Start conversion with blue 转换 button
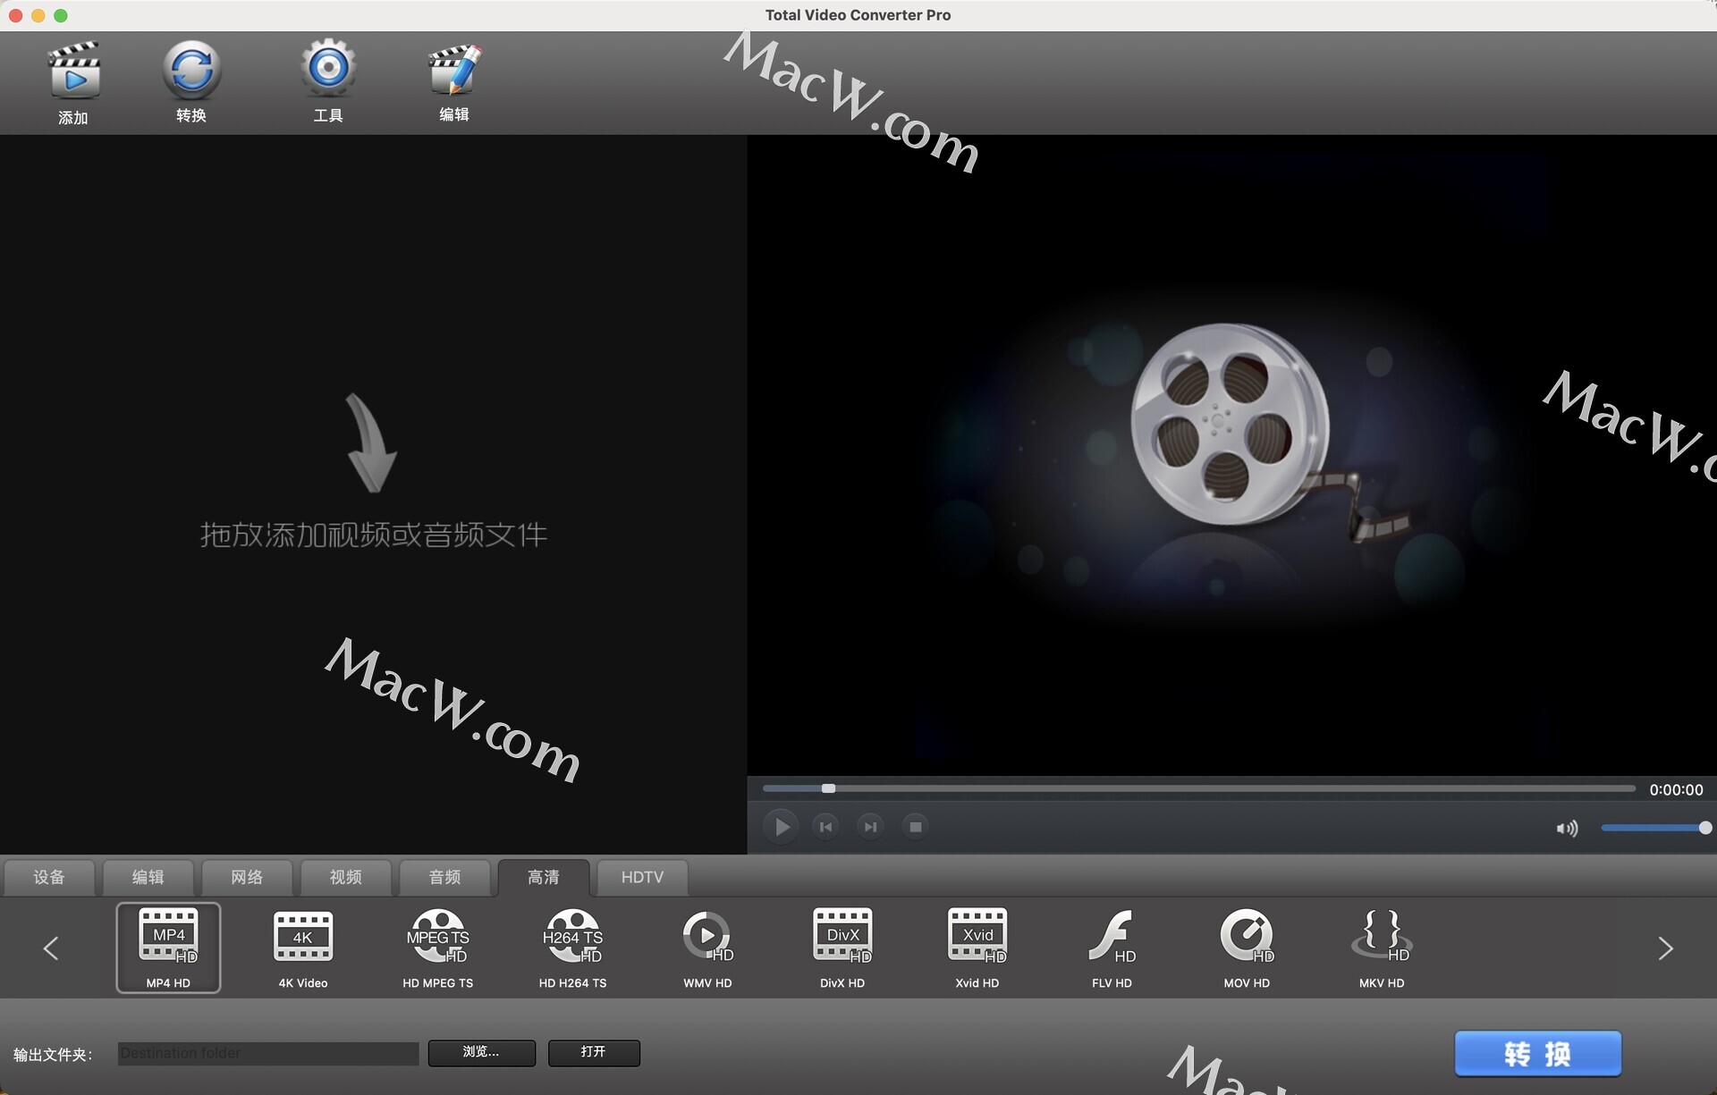 click(1537, 1054)
